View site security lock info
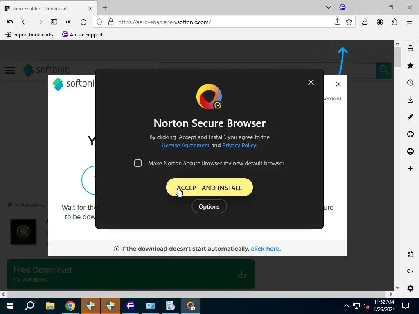Viewport: 419px width, 314px height. tap(110, 22)
